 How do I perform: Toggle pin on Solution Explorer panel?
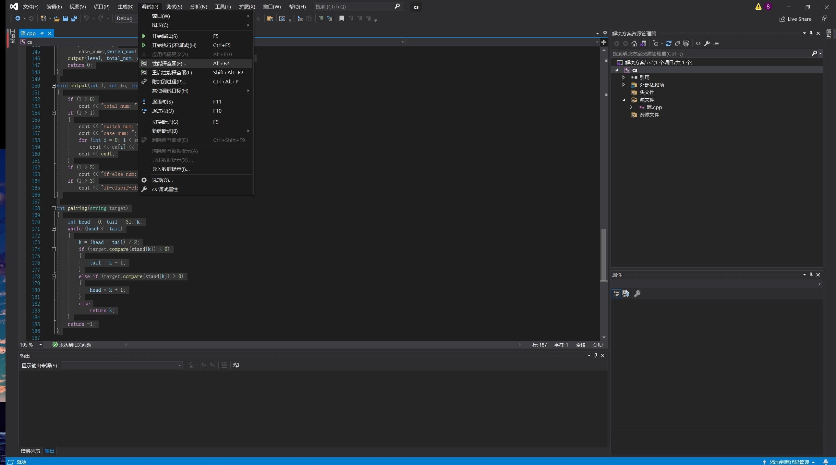coord(811,33)
